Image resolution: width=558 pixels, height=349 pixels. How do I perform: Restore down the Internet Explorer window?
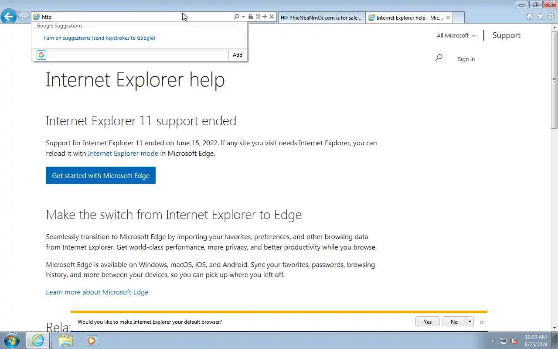(x=536, y=5)
